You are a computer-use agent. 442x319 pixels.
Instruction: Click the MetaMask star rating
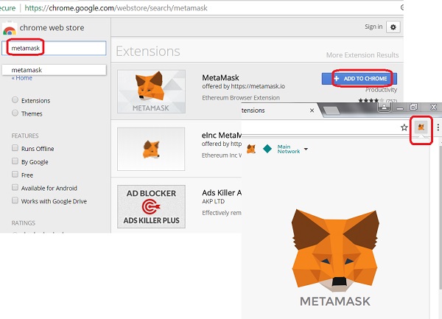(371, 100)
